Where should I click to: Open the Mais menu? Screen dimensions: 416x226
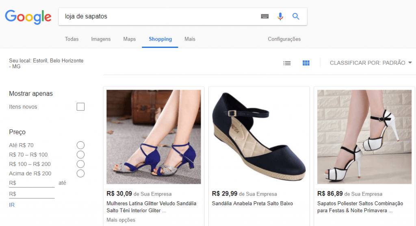click(x=190, y=39)
